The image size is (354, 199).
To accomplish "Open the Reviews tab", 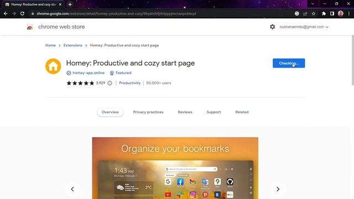I will pos(185,112).
